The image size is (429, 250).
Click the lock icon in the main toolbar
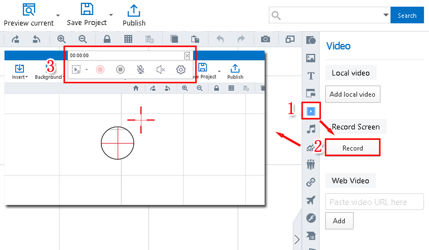pyautogui.click(x=106, y=39)
